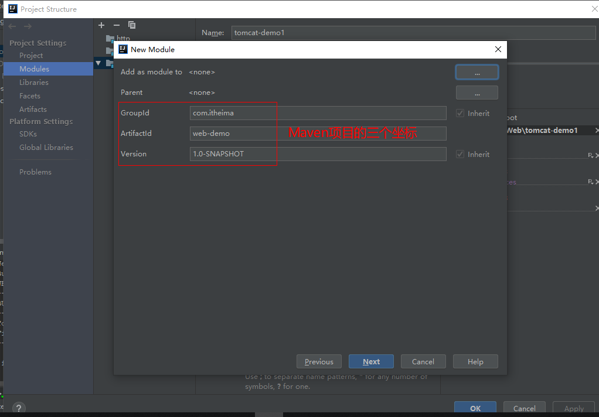The height and width of the screenshot is (417, 599).
Task: Click the add module plus icon
Action: 101,25
